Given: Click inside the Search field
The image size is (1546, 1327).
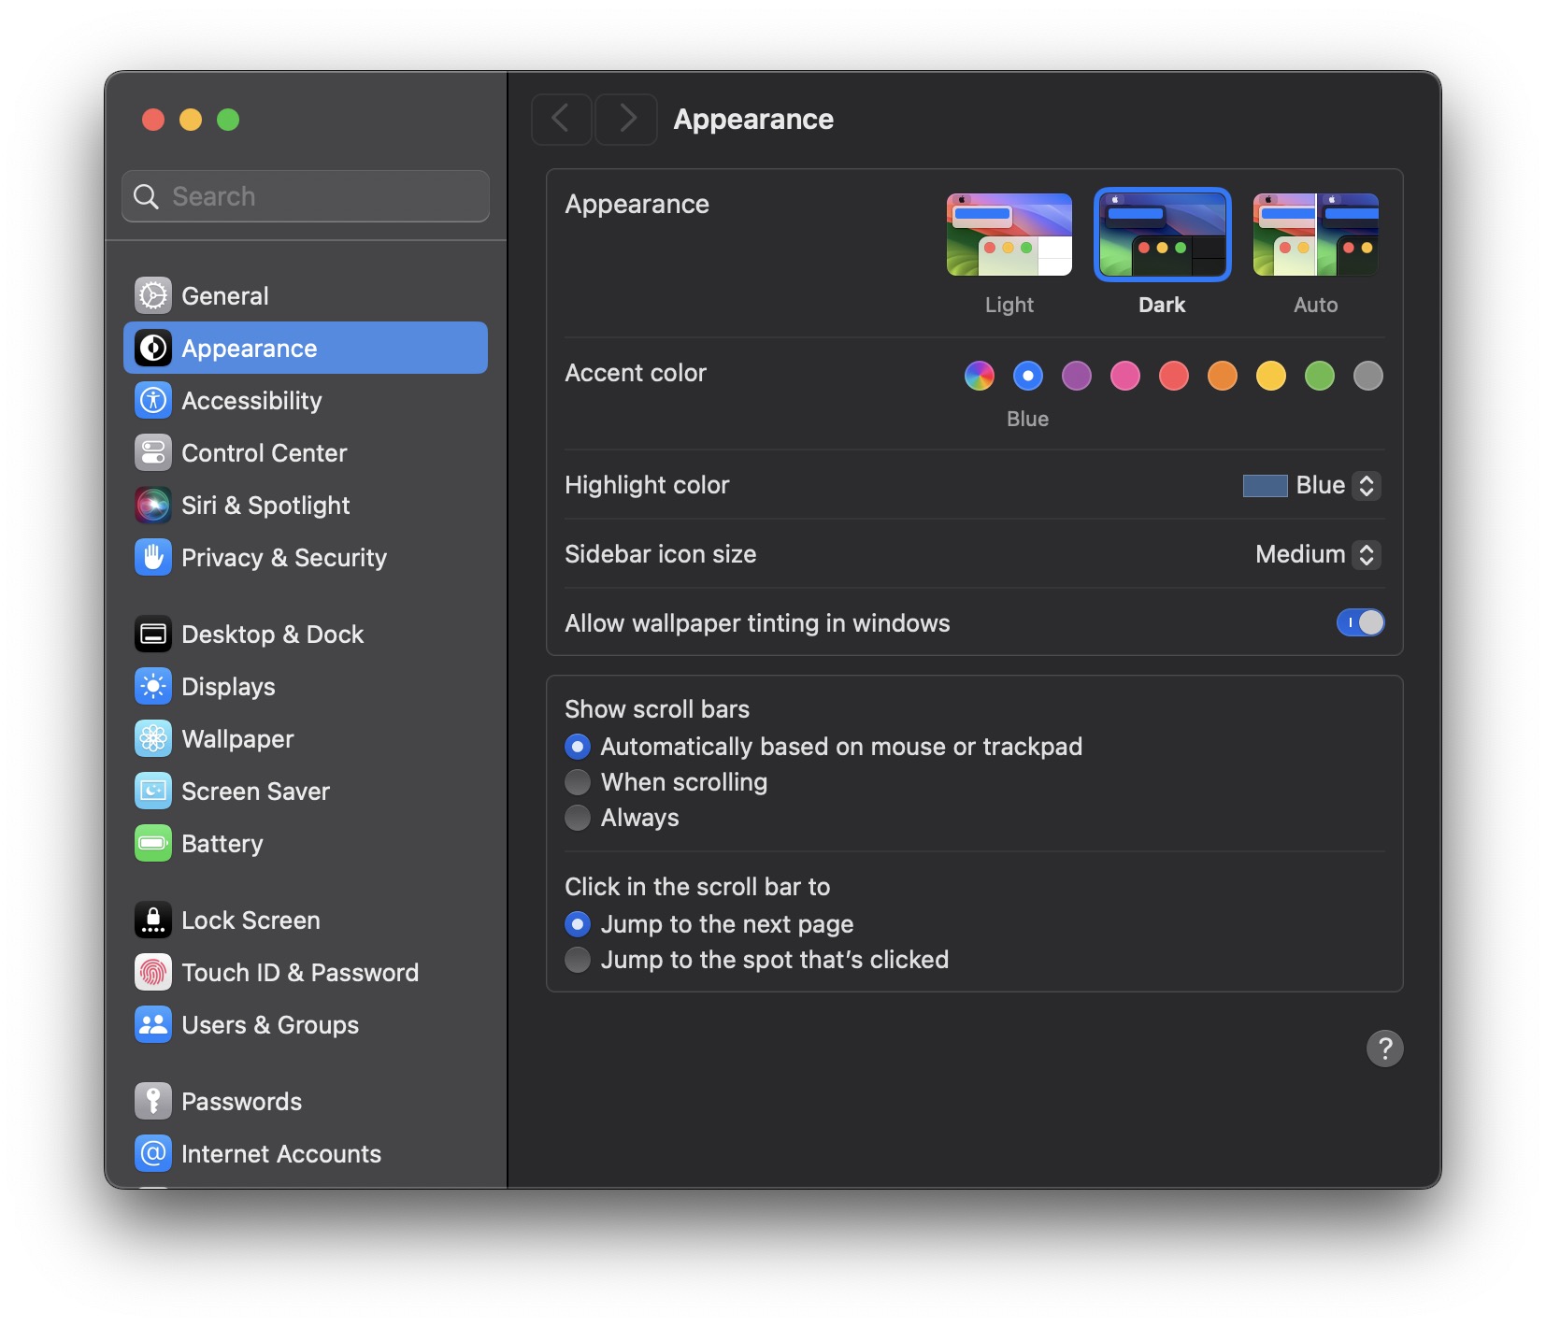Looking at the screenshot, I should (x=305, y=196).
